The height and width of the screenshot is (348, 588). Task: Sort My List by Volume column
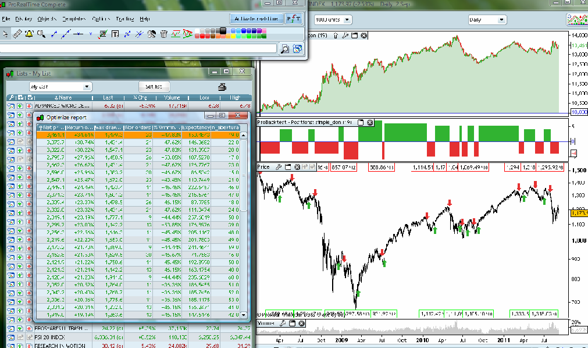click(x=172, y=98)
